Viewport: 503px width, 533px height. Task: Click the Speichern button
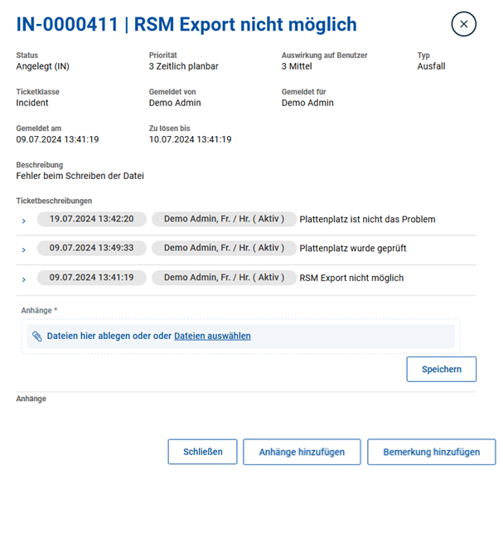coord(442,369)
